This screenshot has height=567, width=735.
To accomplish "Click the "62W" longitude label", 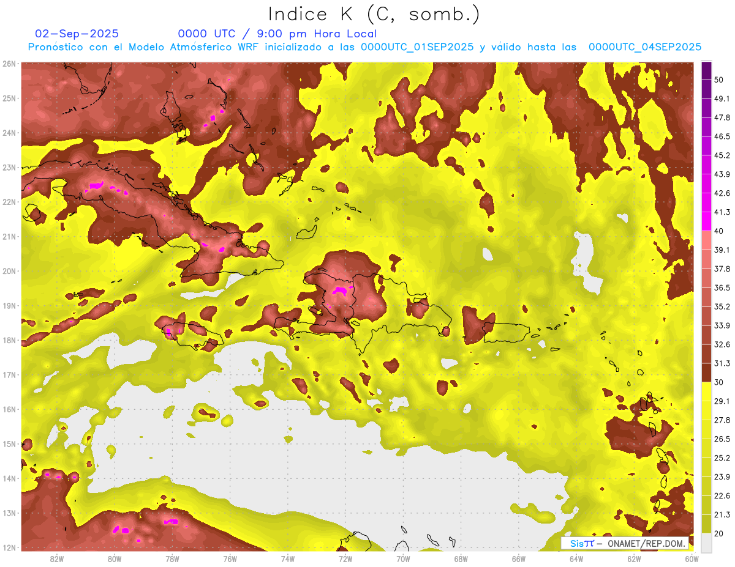I will [633, 559].
